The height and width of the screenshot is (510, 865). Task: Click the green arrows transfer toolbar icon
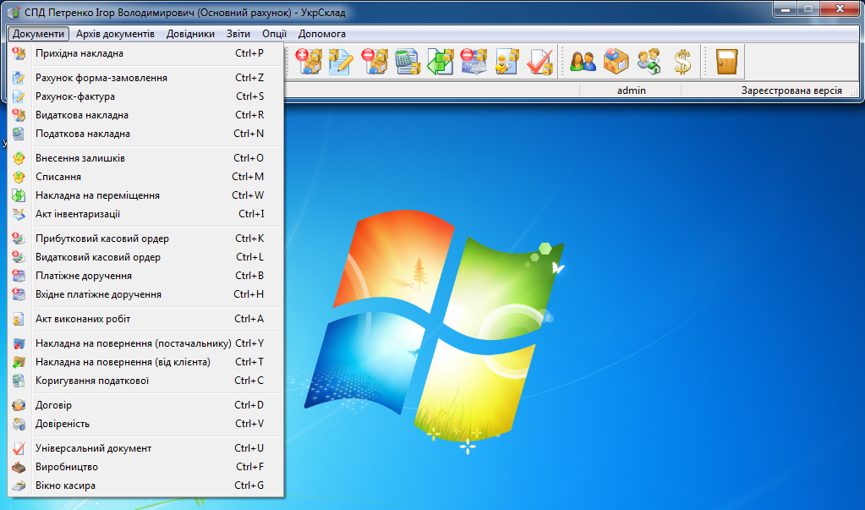440,62
